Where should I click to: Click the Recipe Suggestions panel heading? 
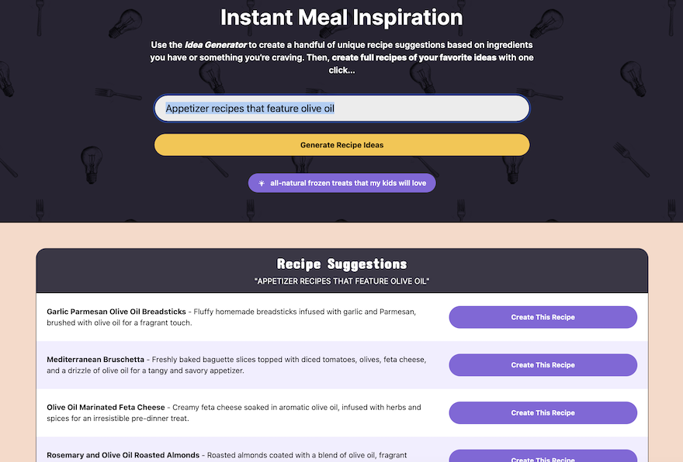(341, 264)
